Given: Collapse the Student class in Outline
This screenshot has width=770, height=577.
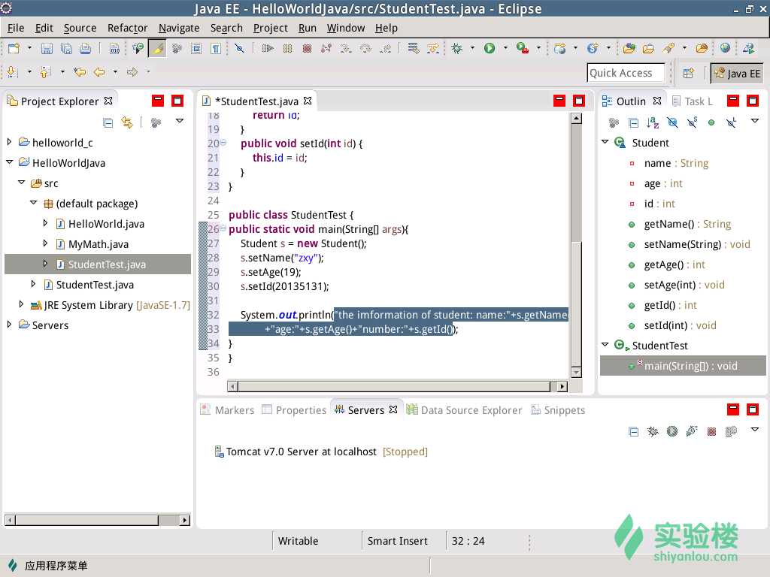Looking at the screenshot, I should [605, 141].
